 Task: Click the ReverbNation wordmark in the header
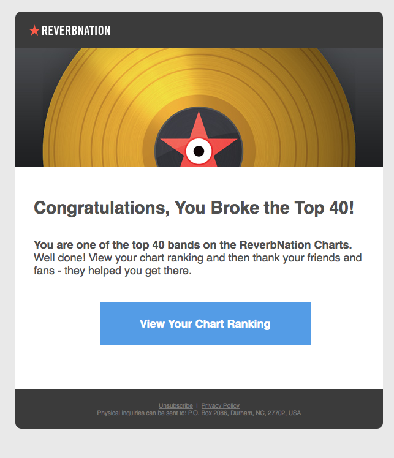pos(76,31)
